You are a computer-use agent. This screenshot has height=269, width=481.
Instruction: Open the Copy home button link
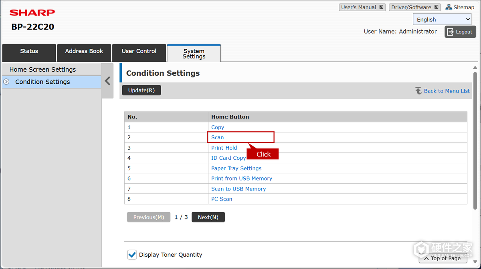click(x=218, y=127)
